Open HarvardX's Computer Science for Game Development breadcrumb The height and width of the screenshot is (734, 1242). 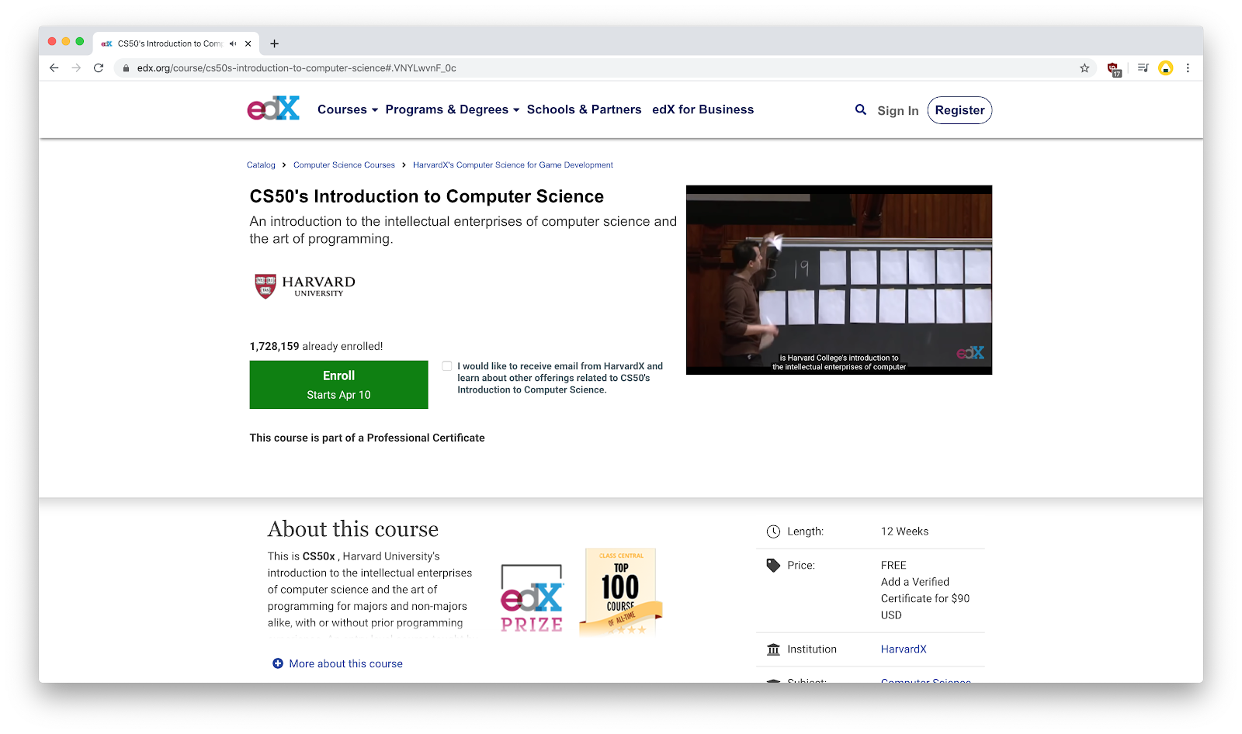point(513,165)
